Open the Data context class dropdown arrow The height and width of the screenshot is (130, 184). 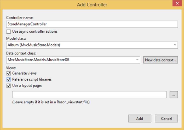click(x=137, y=60)
